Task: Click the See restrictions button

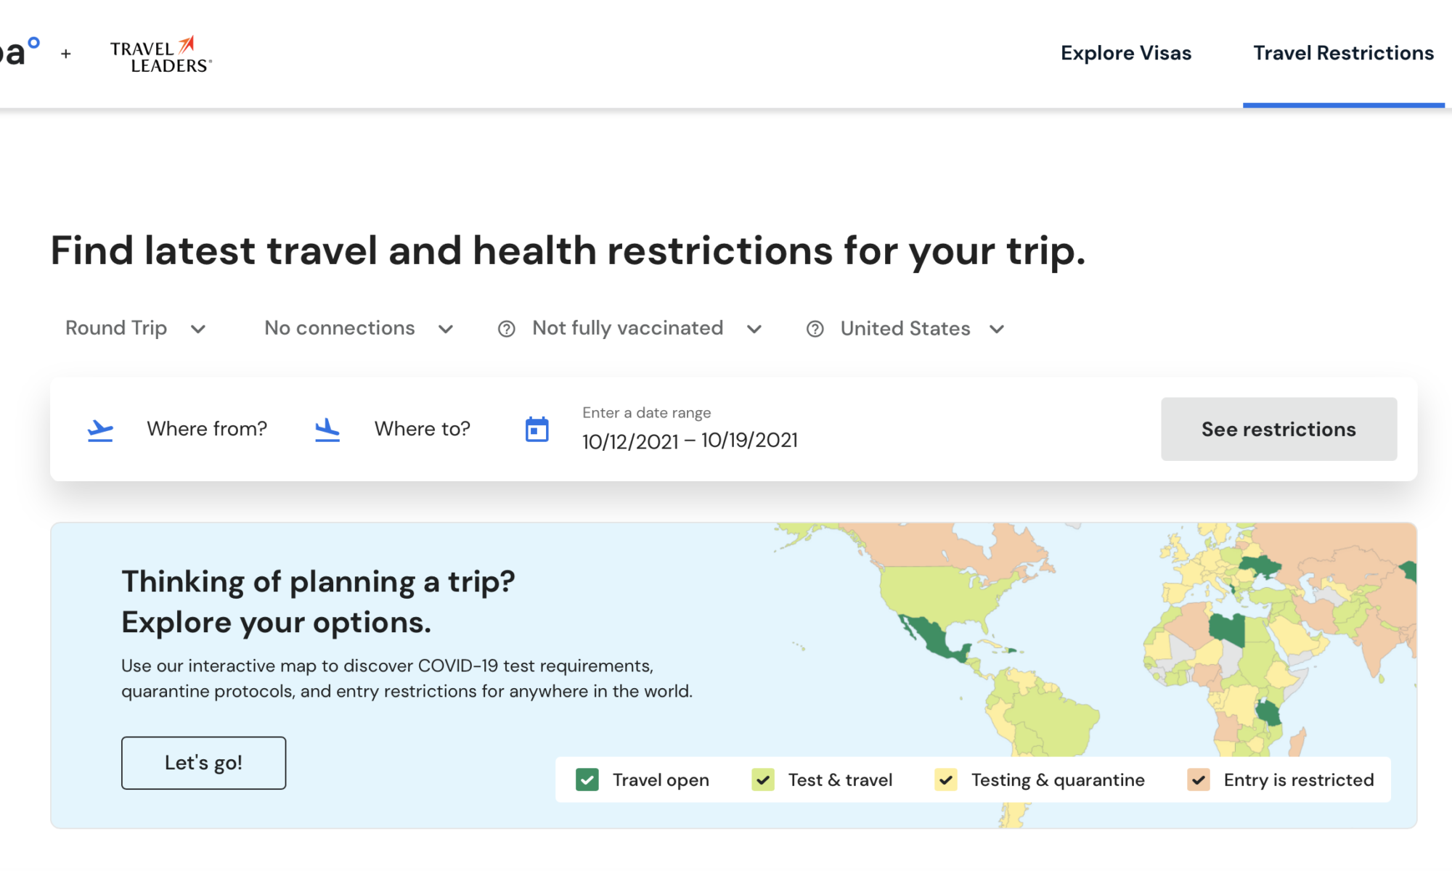Action: [x=1278, y=429]
